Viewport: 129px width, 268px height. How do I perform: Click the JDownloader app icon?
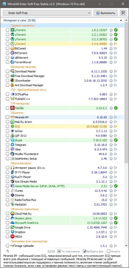pos(12,81)
